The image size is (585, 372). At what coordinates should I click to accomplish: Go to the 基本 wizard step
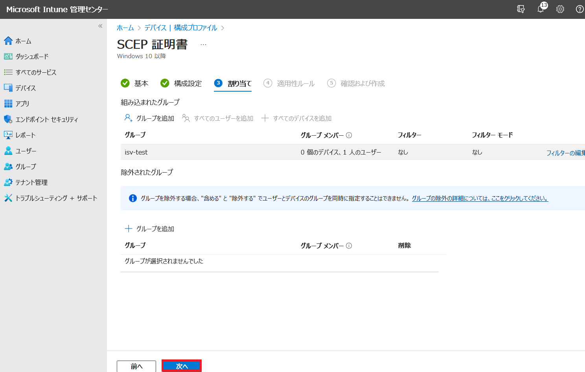[134, 83]
